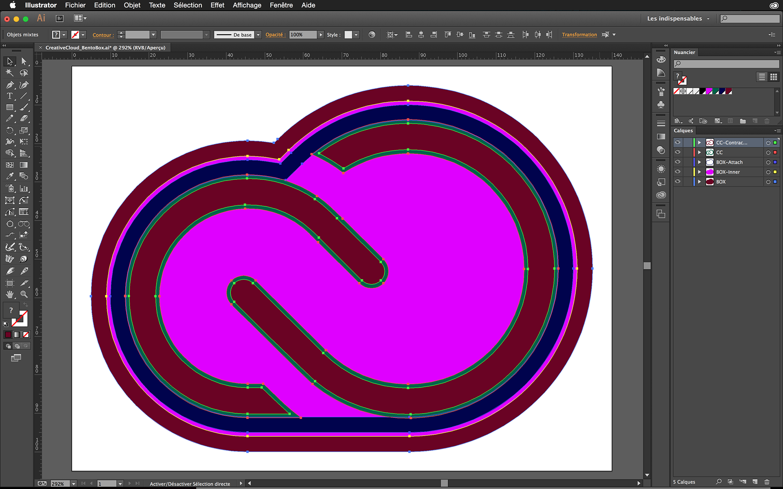Image resolution: width=783 pixels, height=489 pixels.
Task: Expand the CC layer contents
Action: [699, 152]
